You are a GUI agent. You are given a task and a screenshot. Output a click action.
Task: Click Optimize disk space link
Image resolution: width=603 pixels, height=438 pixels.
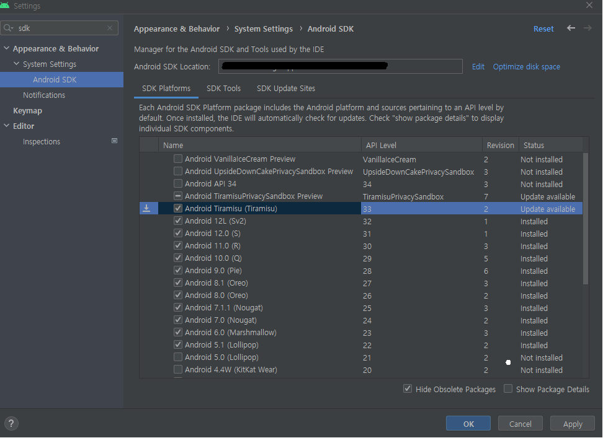coord(527,67)
